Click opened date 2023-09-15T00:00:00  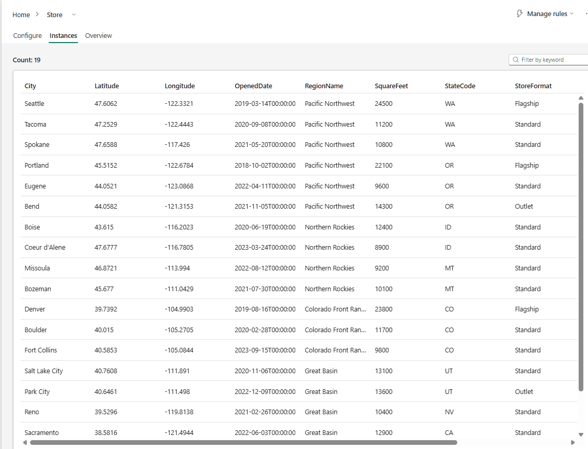265,350
